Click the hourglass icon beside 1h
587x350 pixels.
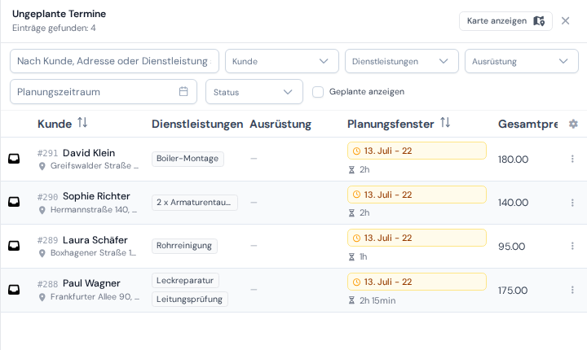pos(351,257)
